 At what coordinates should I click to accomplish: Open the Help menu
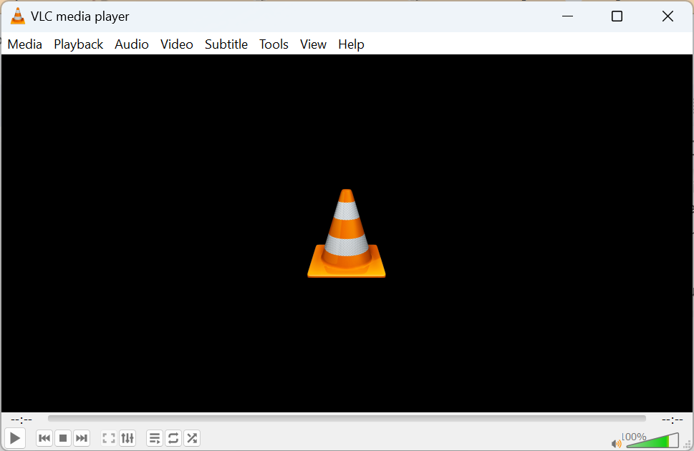[x=351, y=44]
